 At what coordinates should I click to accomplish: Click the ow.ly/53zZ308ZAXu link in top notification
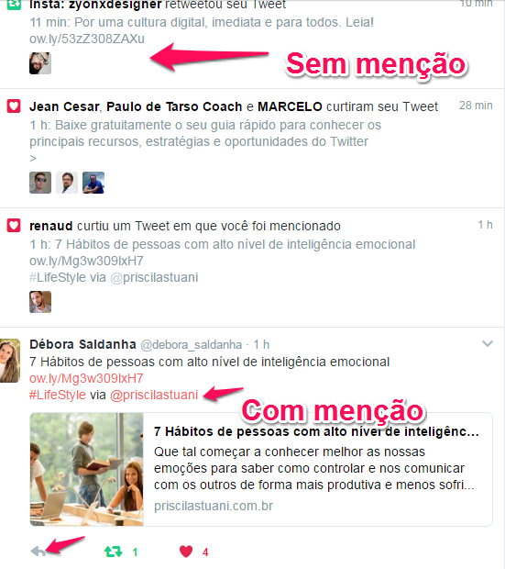pyautogui.click(x=87, y=39)
